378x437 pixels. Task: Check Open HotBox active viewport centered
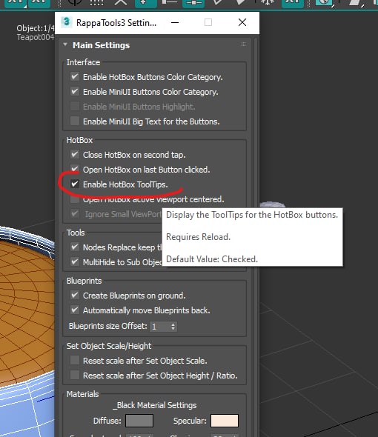point(75,199)
